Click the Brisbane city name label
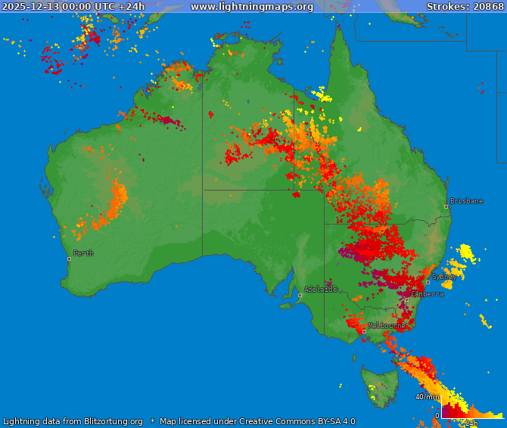 point(466,201)
